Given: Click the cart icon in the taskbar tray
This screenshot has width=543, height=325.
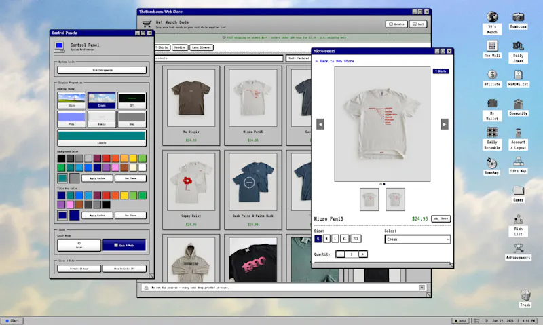Looking at the screenshot, I should [476, 321].
